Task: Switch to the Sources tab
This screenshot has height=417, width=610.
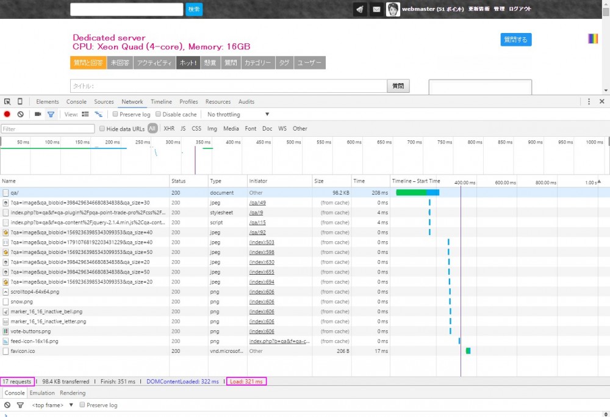Action: 104,102
